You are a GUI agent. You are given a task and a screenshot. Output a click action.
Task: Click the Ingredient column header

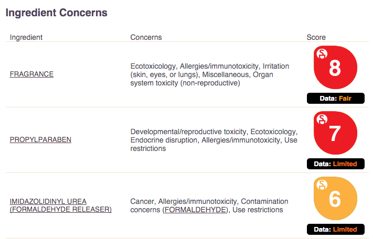pos(26,37)
